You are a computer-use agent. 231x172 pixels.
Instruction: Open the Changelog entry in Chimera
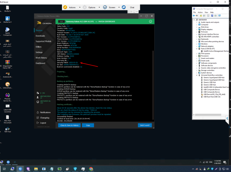click(x=45, y=118)
